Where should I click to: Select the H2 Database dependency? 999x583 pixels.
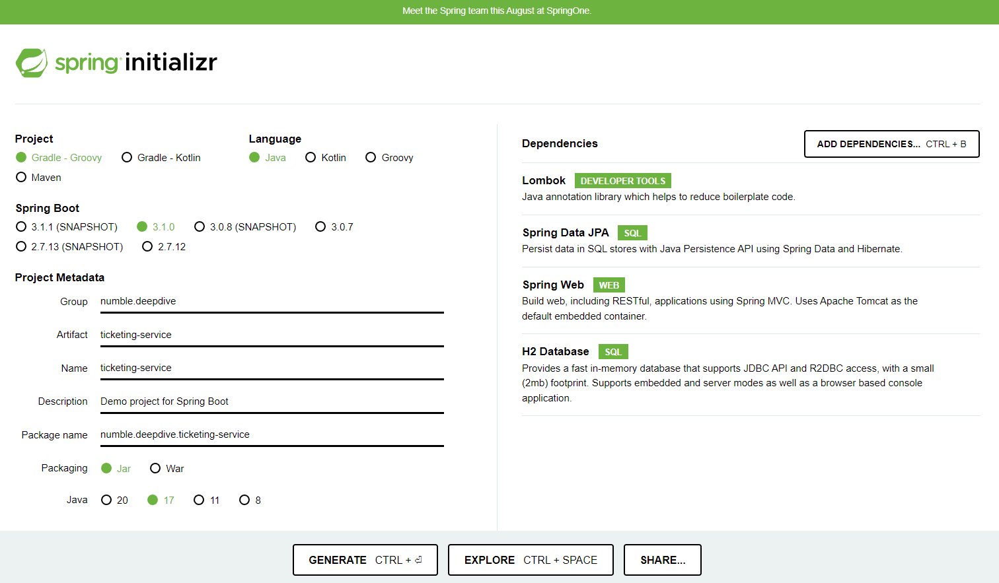click(x=751, y=374)
